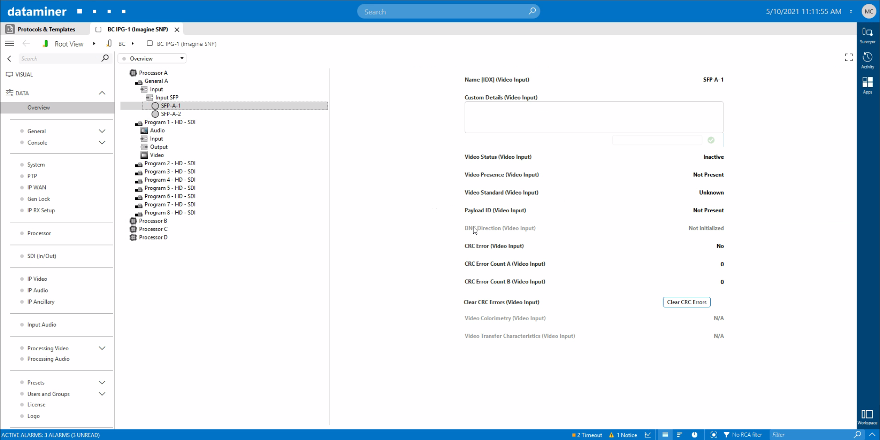Select Processor B in the tree
This screenshot has height=440, width=880.
coord(153,221)
